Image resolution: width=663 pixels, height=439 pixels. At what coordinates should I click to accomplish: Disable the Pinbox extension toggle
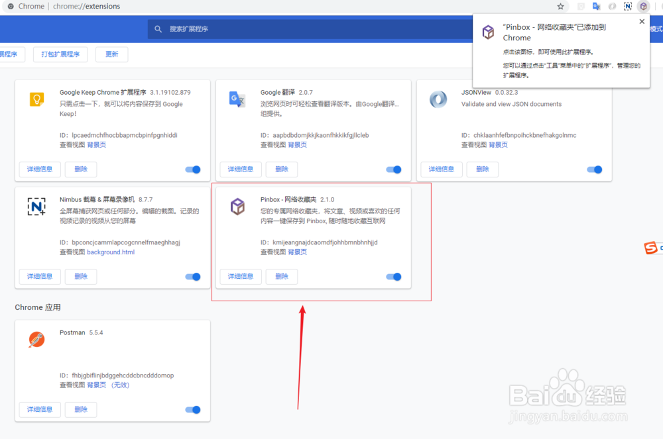tap(393, 277)
